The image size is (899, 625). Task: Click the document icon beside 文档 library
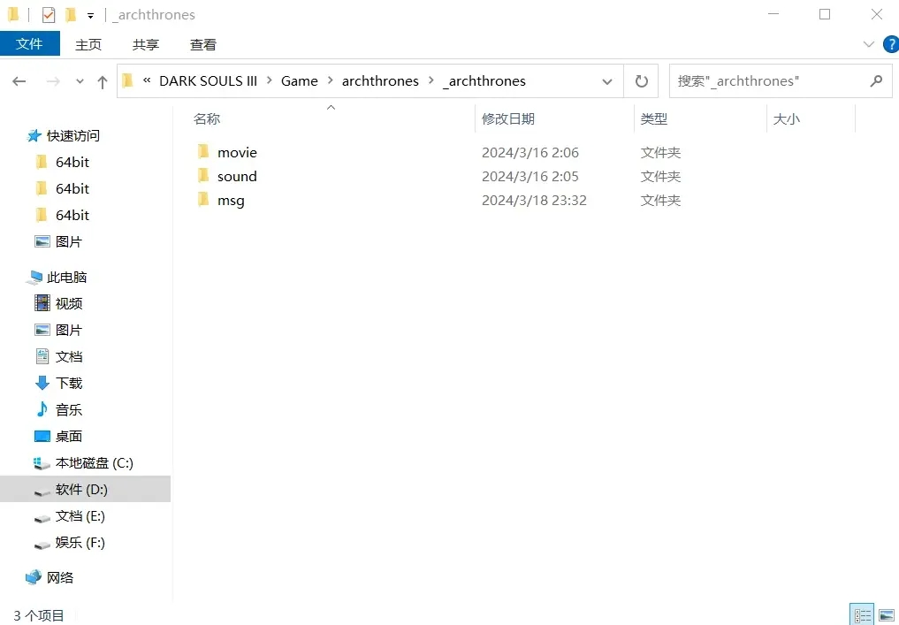(42, 356)
